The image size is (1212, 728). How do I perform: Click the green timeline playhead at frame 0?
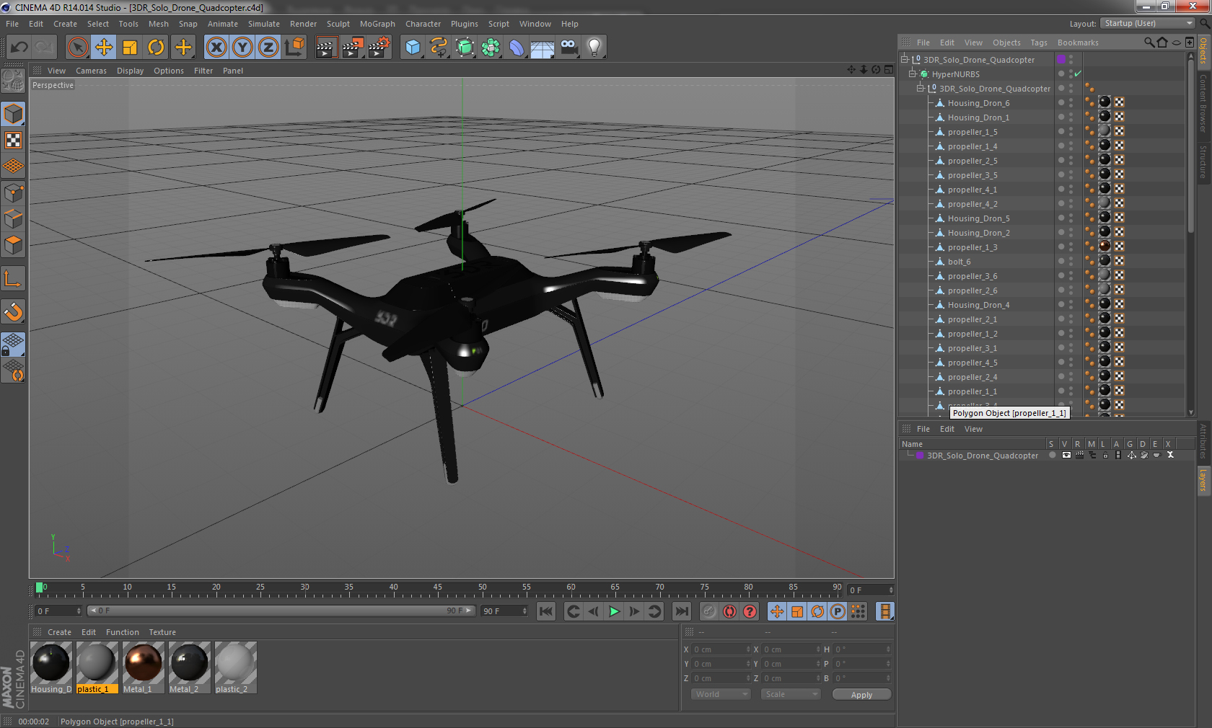(x=40, y=587)
